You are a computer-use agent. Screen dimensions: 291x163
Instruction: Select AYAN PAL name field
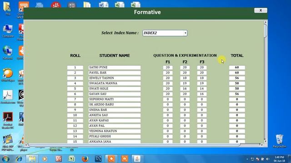pos(115,126)
